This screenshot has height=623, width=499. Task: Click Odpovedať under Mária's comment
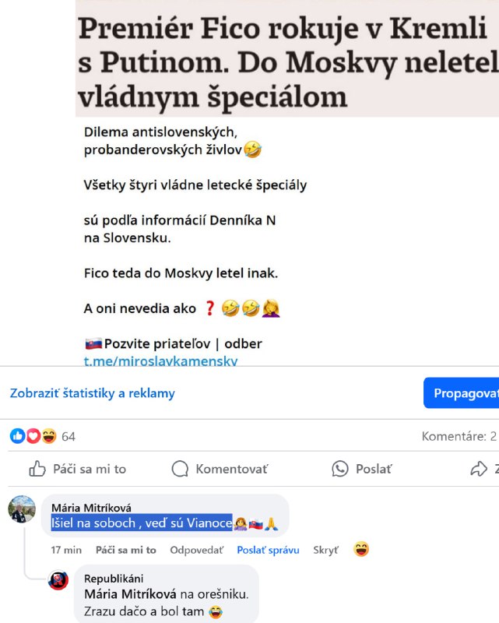(197, 550)
